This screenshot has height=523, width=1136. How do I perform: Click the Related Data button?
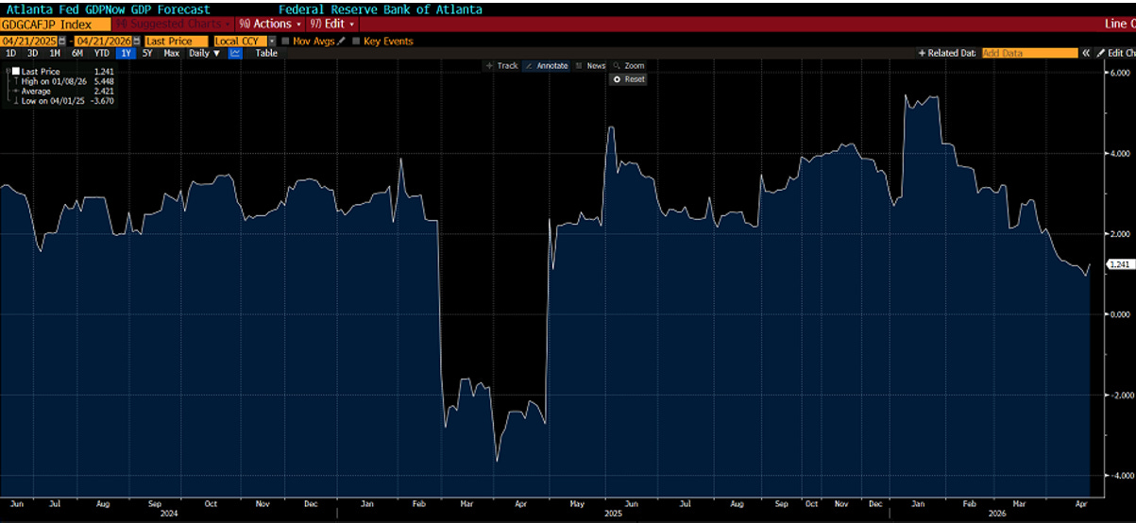coord(946,54)
